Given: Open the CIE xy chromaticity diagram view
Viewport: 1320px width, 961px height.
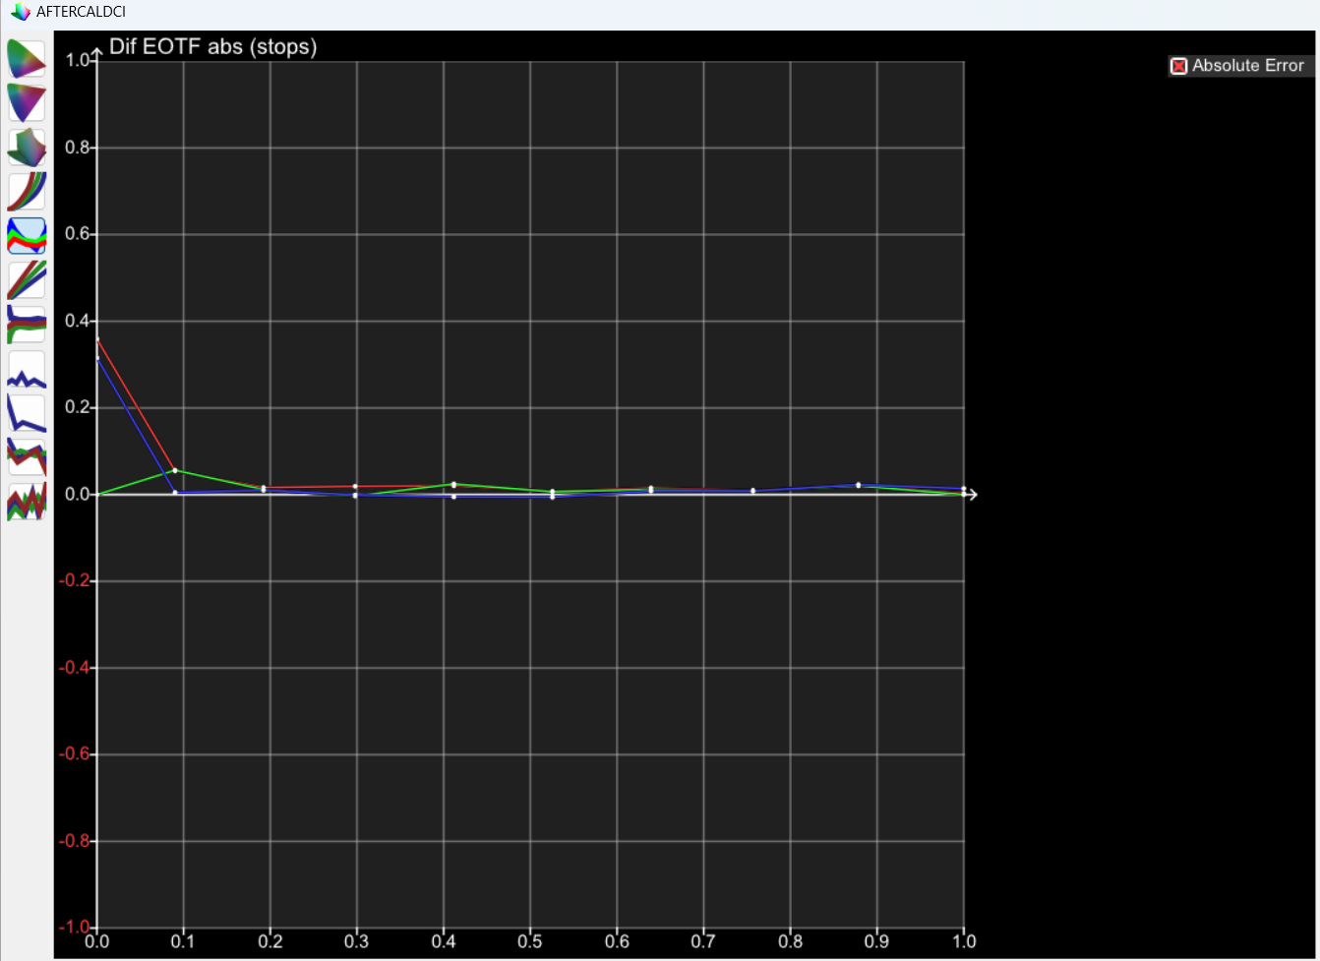Looking at the screenshot, I should tap(27, 59).
